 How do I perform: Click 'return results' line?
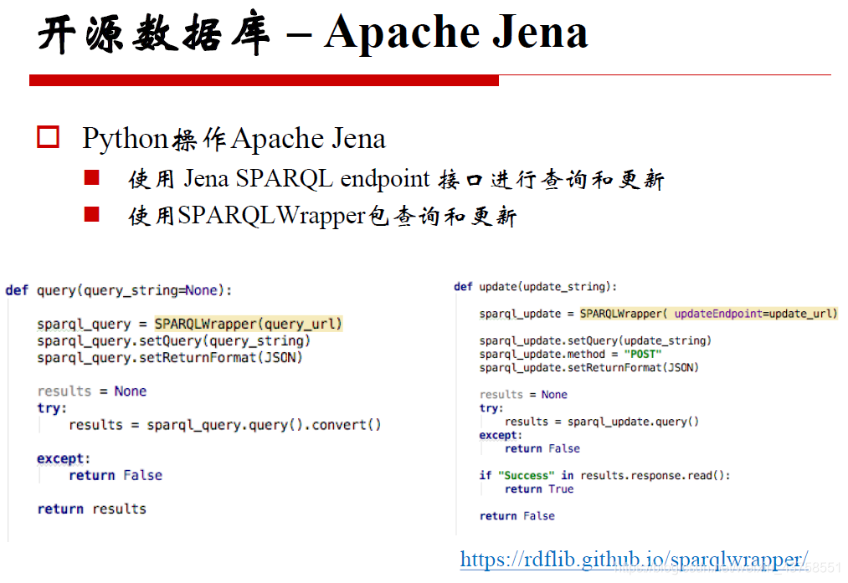coord(92,509)
